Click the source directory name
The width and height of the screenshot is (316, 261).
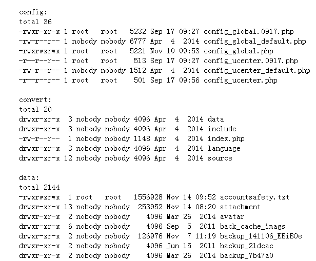(220, 158)
